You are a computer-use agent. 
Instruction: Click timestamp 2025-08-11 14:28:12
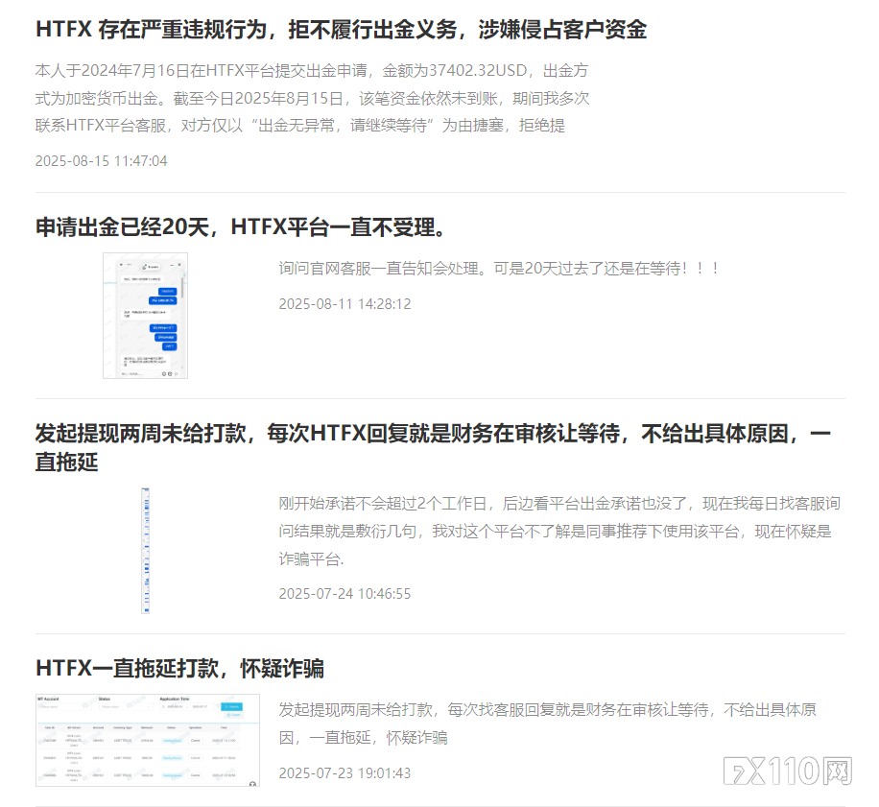pyautogui.click(x=344, y=304)
